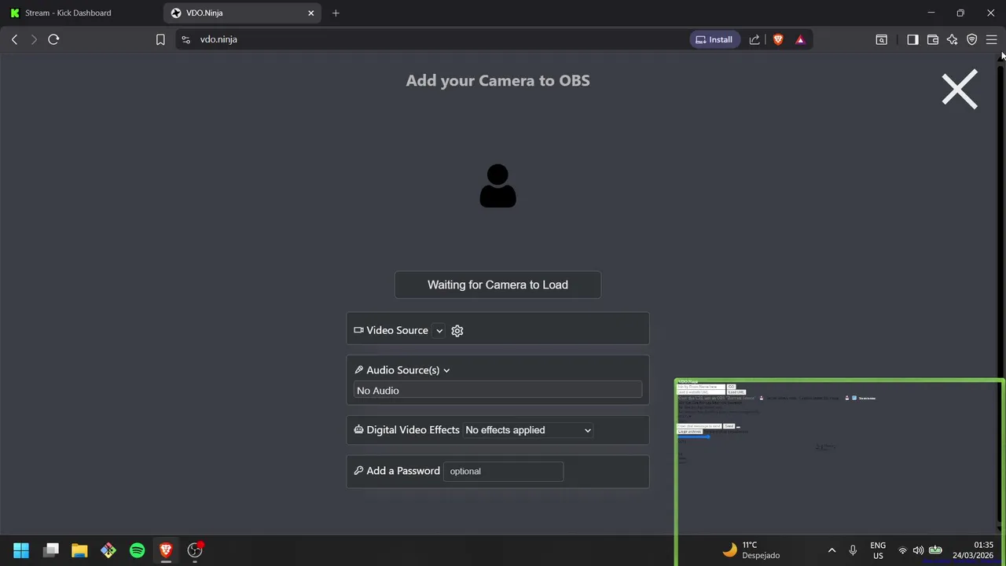The height and width of the screenshot is (566, 1006).
Task: Open the tab search icon in the toolbar
Action: coord(882,39)
